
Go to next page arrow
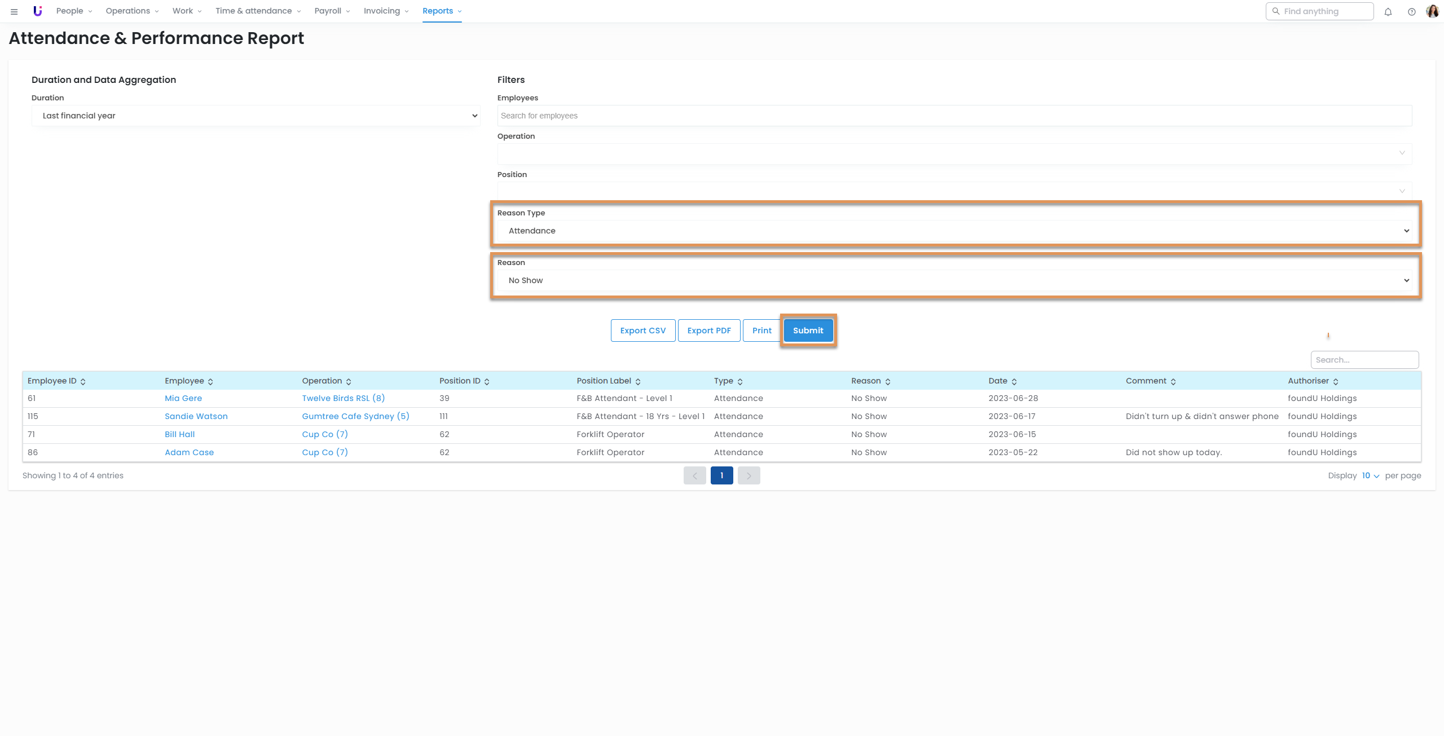(x=749, y=475)
